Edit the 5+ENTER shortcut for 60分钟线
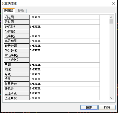This screenshot has height=113, width=118. [64, 51]
